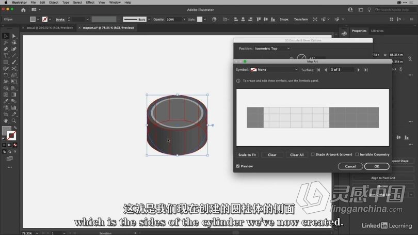Select the Pen tool

[6, 49]
